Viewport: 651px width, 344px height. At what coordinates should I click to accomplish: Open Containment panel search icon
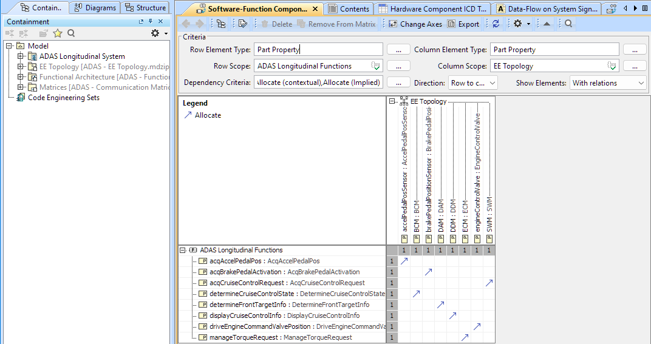(71, 33)
